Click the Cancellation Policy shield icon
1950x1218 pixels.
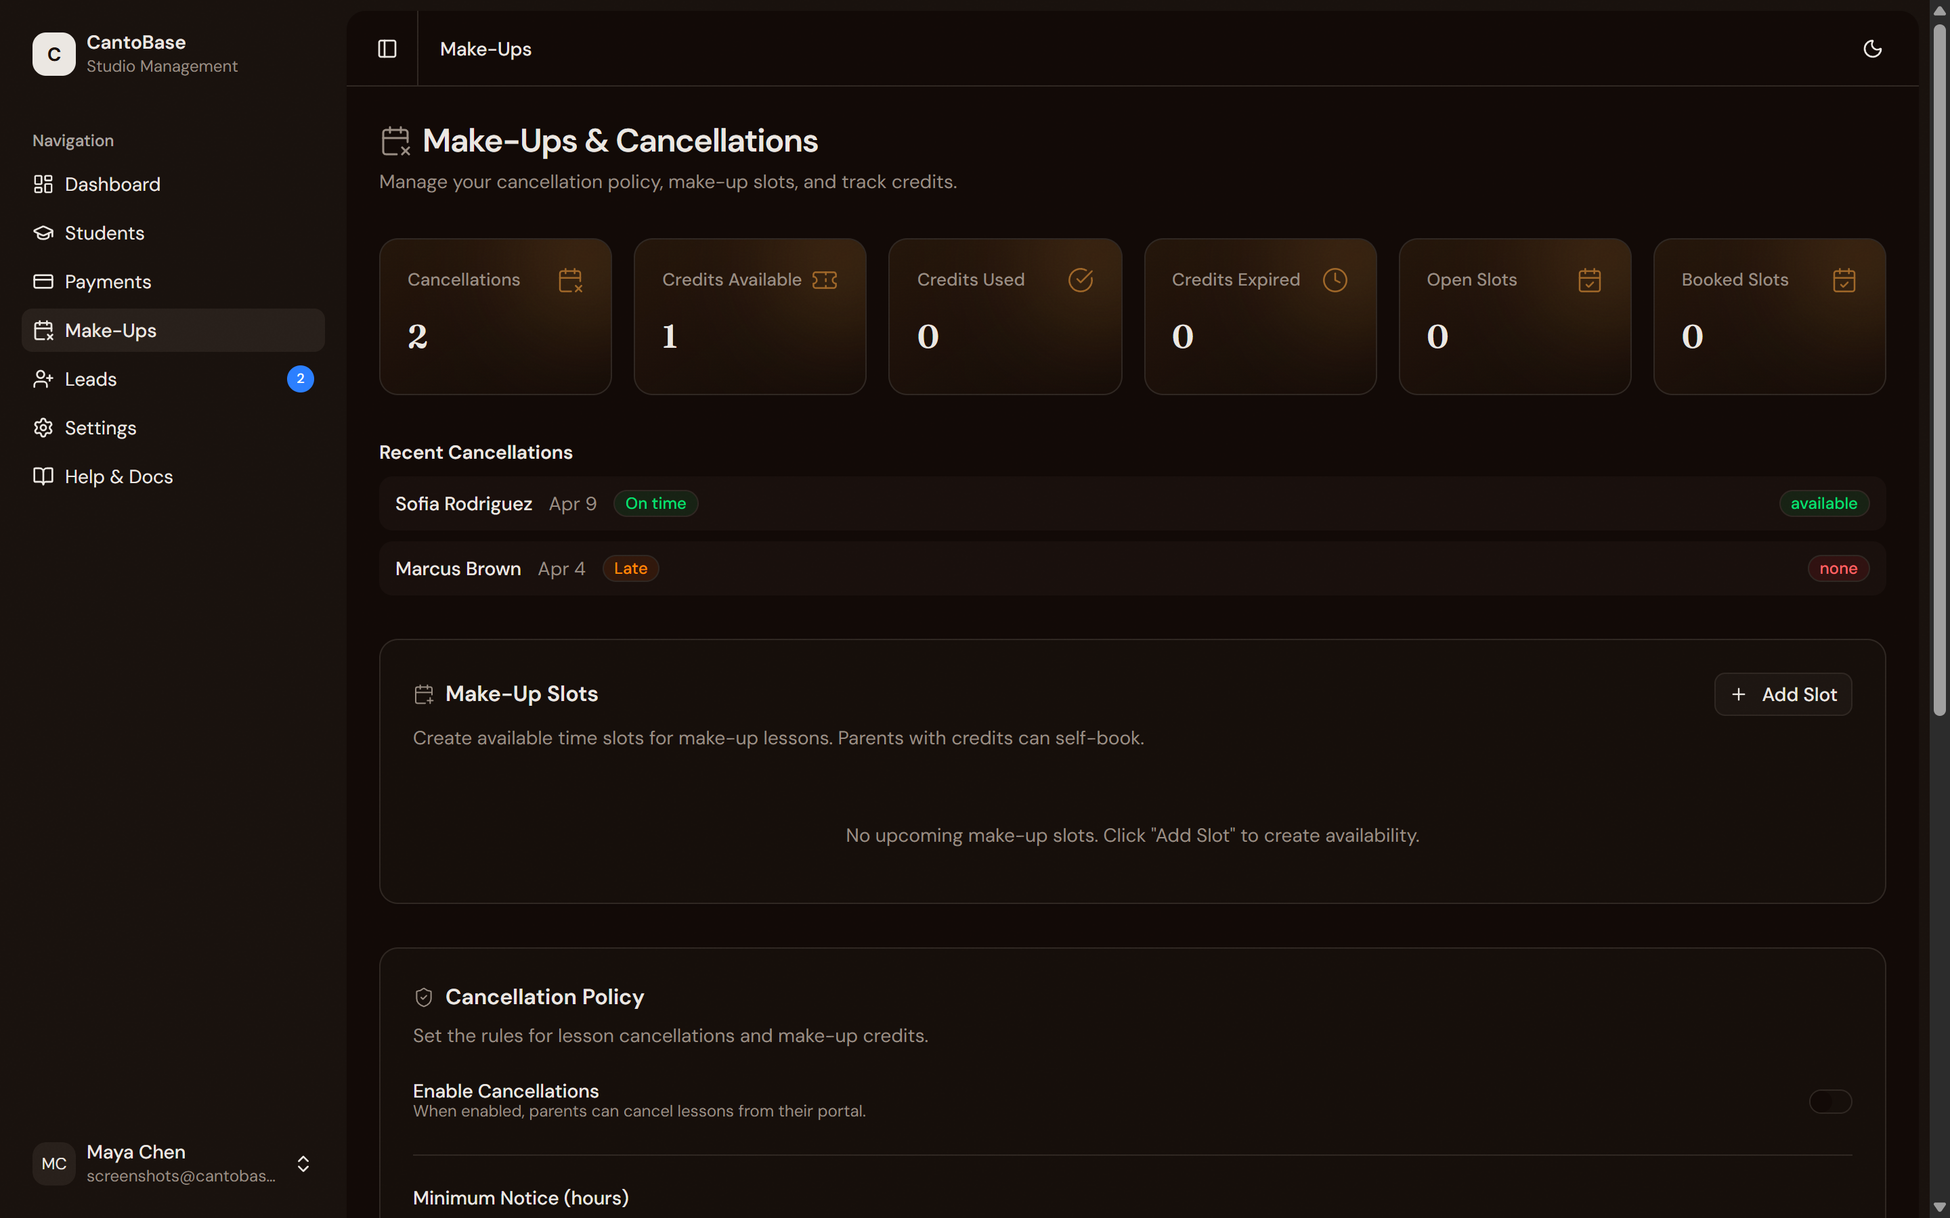point(424,997)
